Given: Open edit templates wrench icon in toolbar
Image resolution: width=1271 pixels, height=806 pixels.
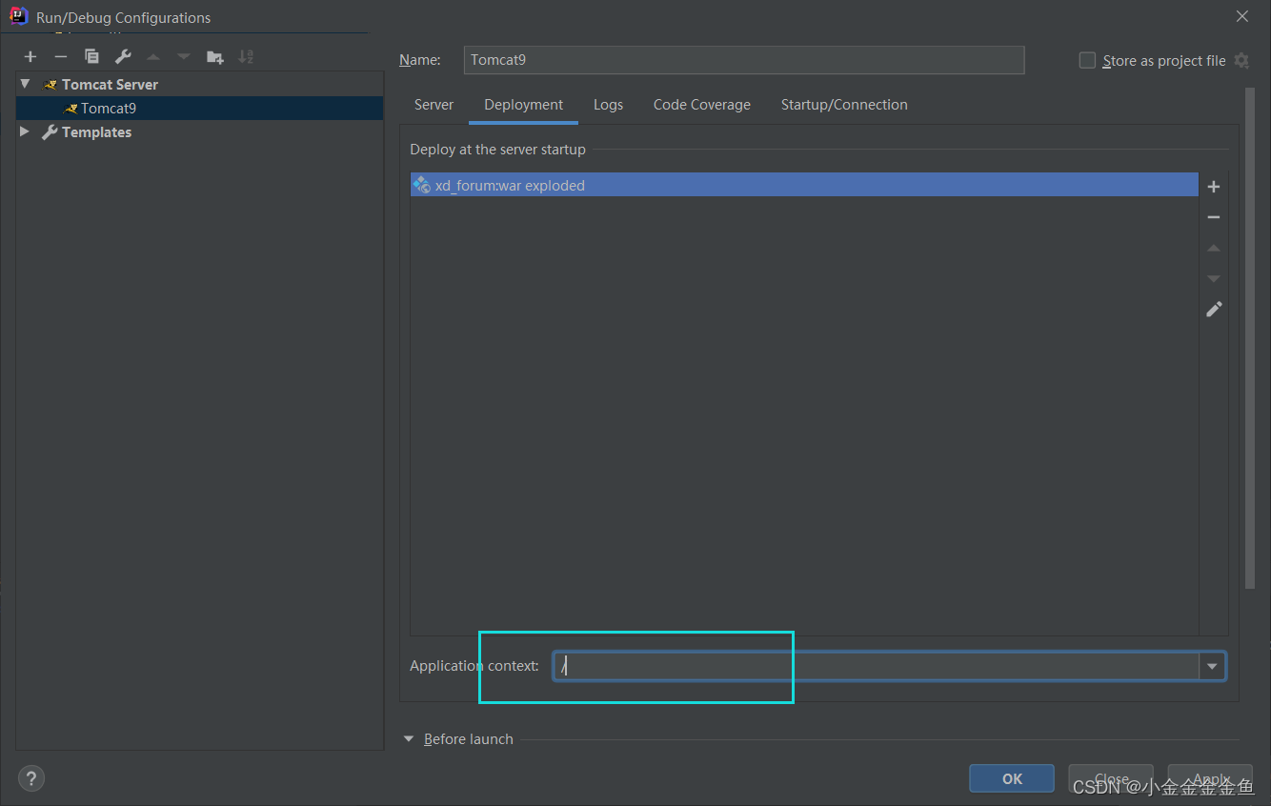Looking at the screenshot, I should click(x=122, y=57).
